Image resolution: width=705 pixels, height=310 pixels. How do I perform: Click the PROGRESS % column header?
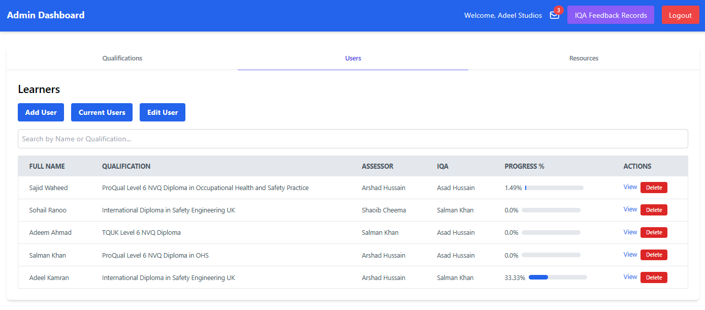coord(525,166)
